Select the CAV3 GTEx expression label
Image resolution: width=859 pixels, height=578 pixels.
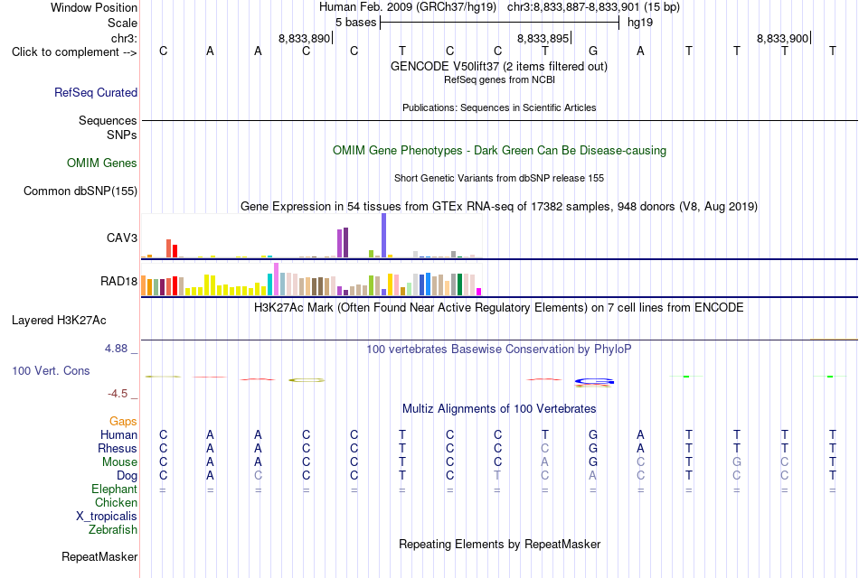(122, 238)
